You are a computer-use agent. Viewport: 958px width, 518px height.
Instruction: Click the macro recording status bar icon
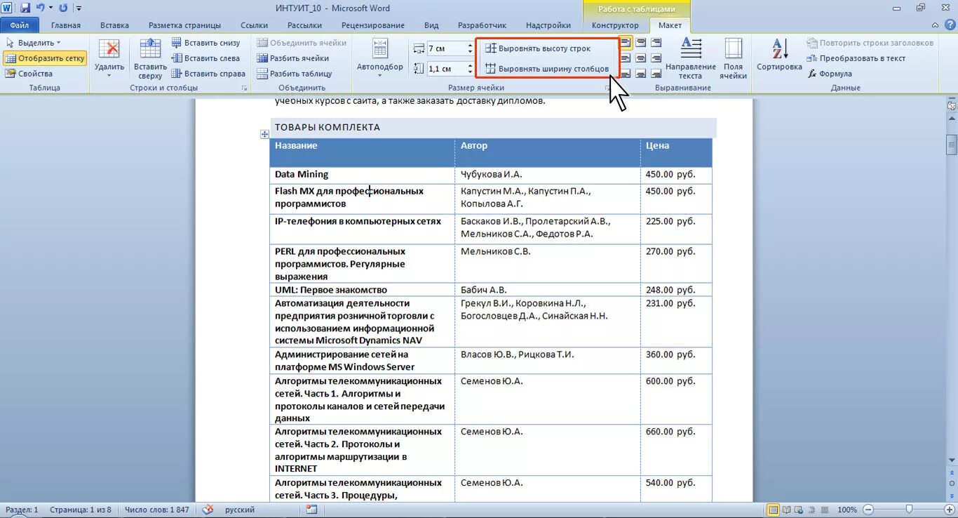pos(312,510)
